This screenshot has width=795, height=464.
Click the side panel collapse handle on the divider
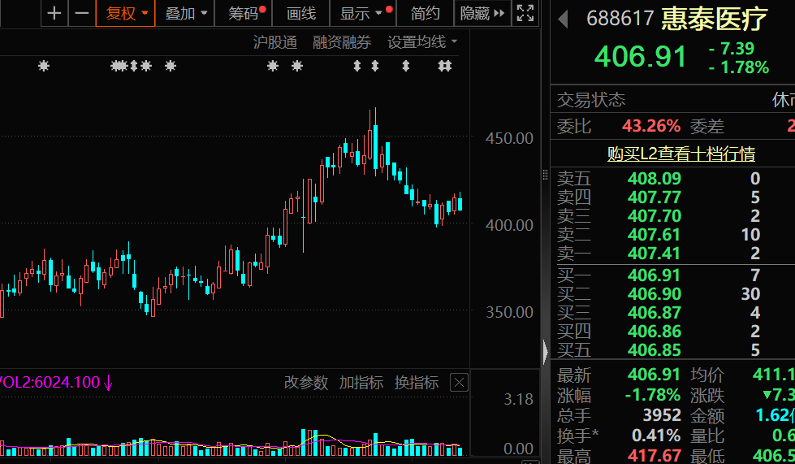tap(545, 349)
